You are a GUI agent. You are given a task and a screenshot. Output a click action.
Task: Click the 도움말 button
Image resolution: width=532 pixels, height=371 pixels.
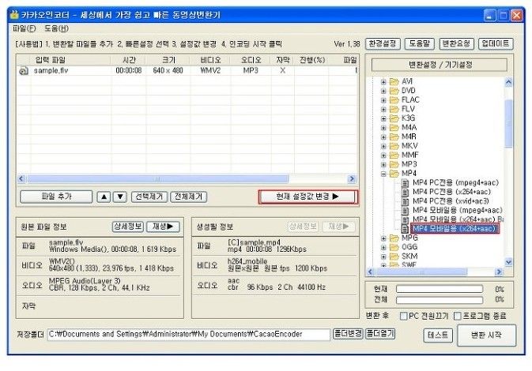coord(420,43)
